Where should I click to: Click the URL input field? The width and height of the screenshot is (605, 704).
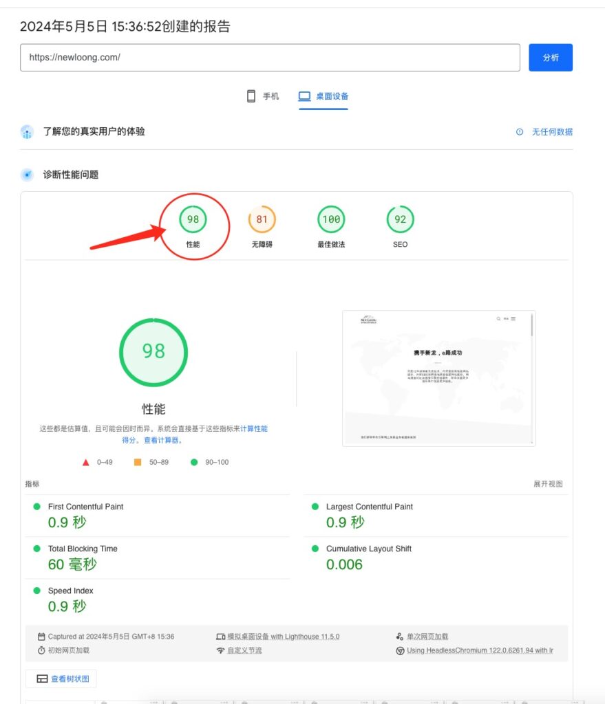point(270,58)
